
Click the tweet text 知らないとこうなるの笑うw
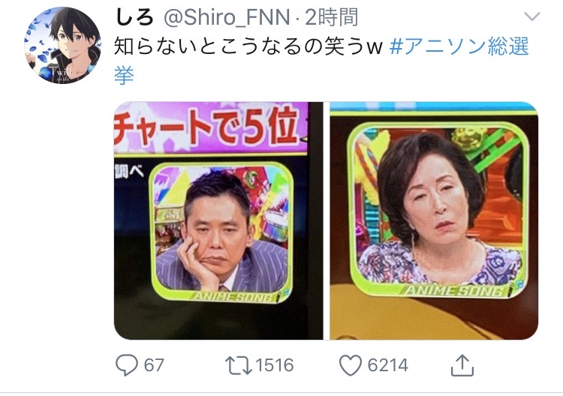click(x=248, y=47)
